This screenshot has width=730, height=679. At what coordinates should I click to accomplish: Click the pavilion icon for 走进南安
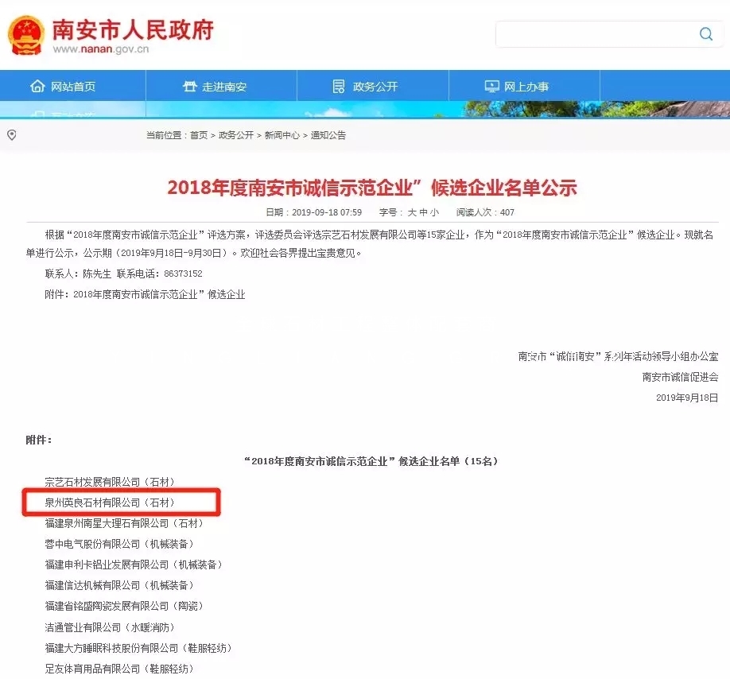(189, 86)
